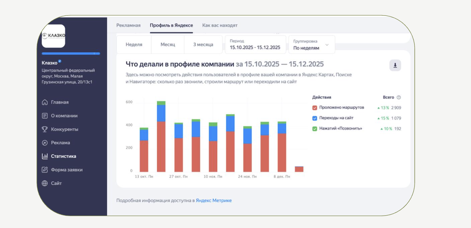Click the total 1 079 for site visits

point(396,118)
